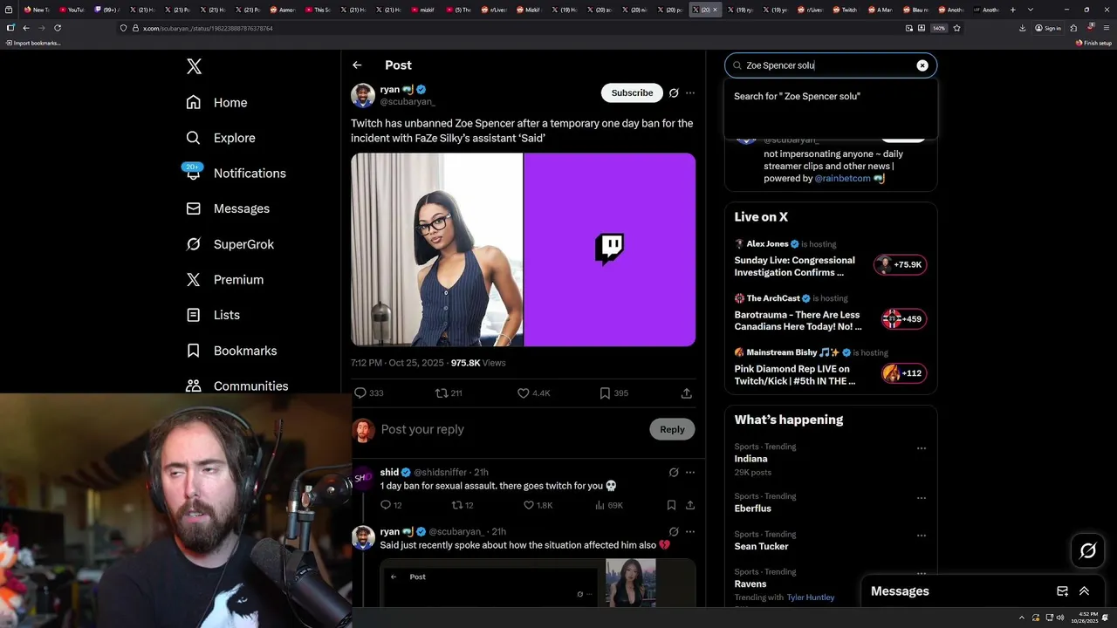
Task: Like the main post with 4.4K likes
Action: point(533,393)
